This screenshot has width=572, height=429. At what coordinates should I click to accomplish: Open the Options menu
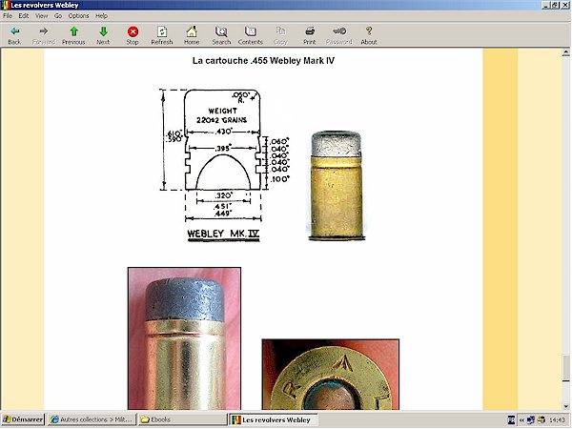[x=78, y=15]
